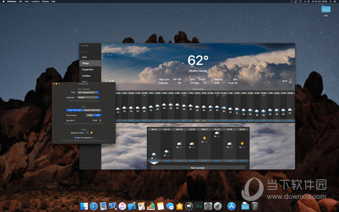The width and height of the screenshot is (339, 212).
Task: Open Numbers from the Dock
Action: (151, 206)
